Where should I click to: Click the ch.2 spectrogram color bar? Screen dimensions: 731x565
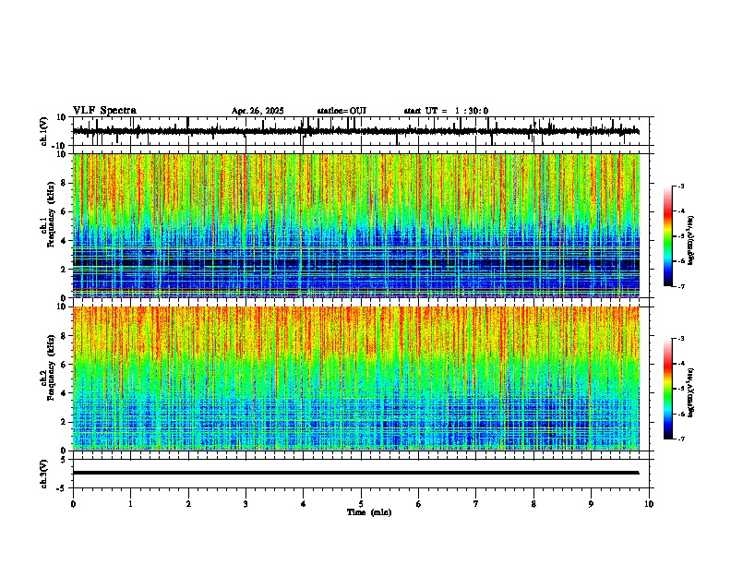668,389
